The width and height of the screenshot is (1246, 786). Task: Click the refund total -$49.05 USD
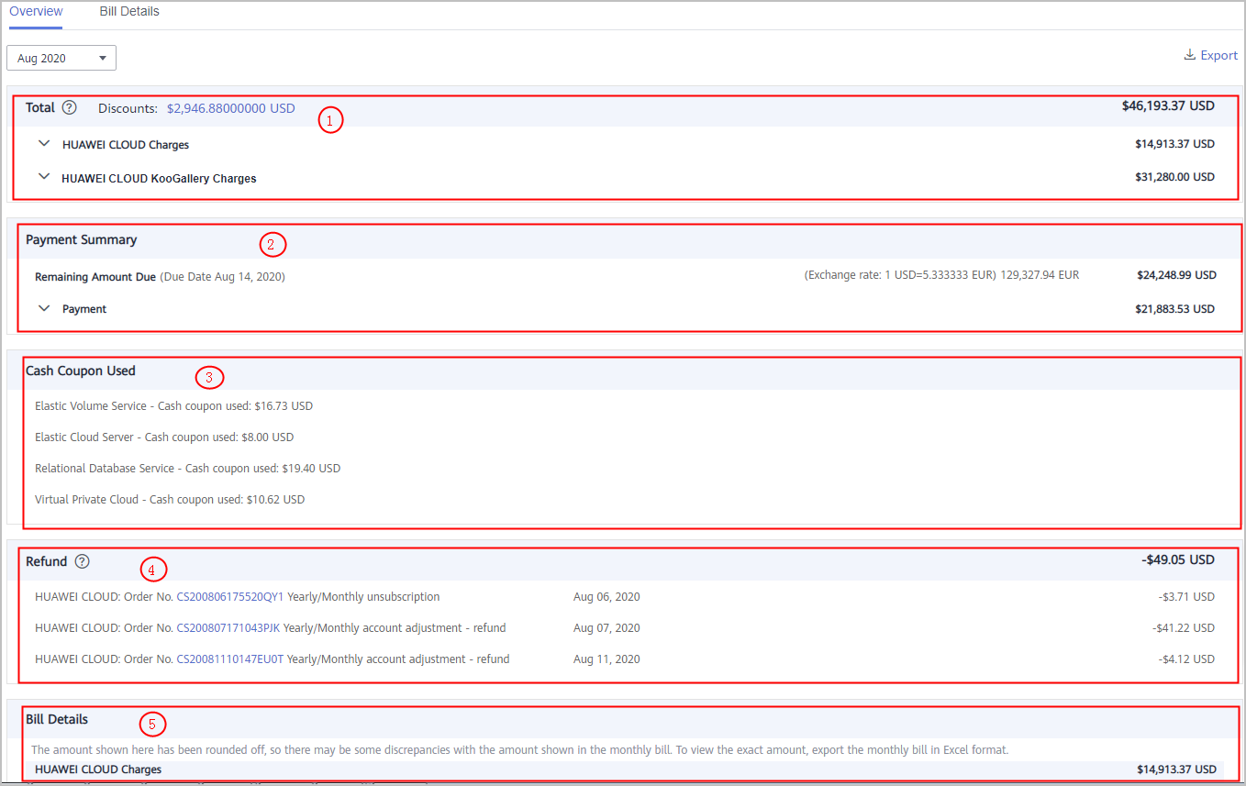click(1178, 559)
